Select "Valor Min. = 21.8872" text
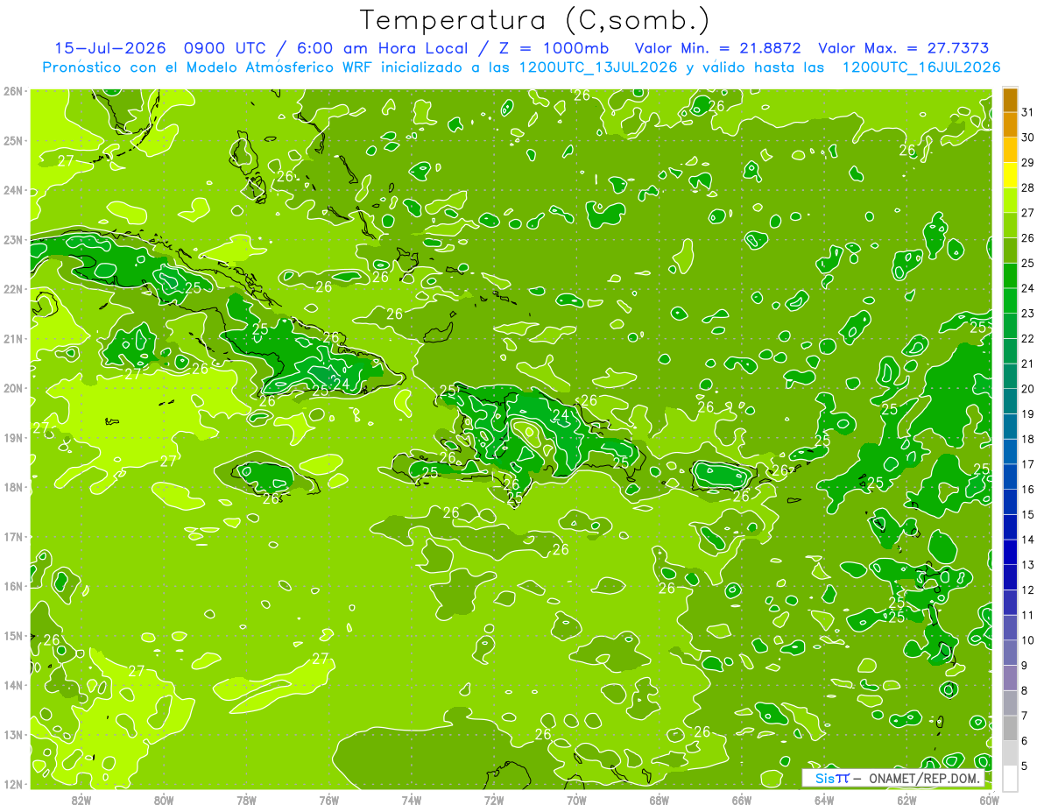The height and width of the screenshot is (812, 1051). [718, 48]
